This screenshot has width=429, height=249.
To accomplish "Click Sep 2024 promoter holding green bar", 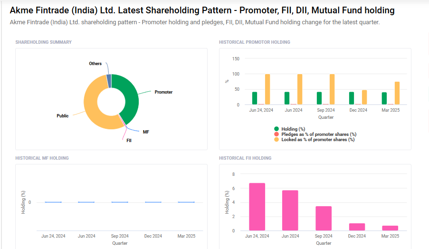I will pos(319,98).
